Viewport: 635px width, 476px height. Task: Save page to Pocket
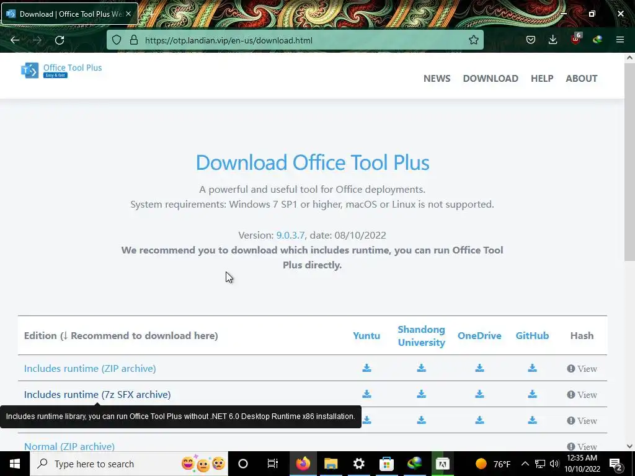(531, 40)
